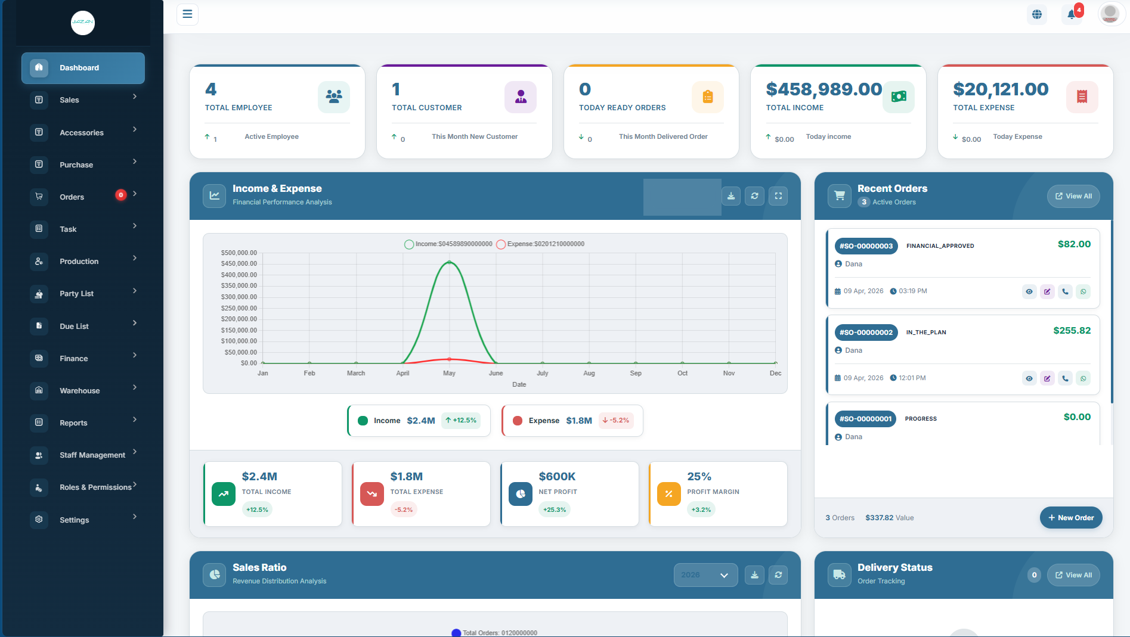Expand the Sales submenu in sidebar
Screen dimensions: 1130x637
tap(83, 100)
